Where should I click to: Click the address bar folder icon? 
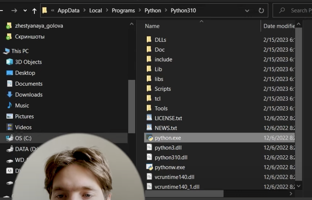tap(45, 10)
